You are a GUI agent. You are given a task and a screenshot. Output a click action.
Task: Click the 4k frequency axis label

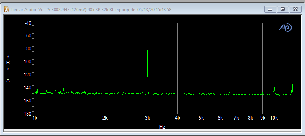(178, 118)
